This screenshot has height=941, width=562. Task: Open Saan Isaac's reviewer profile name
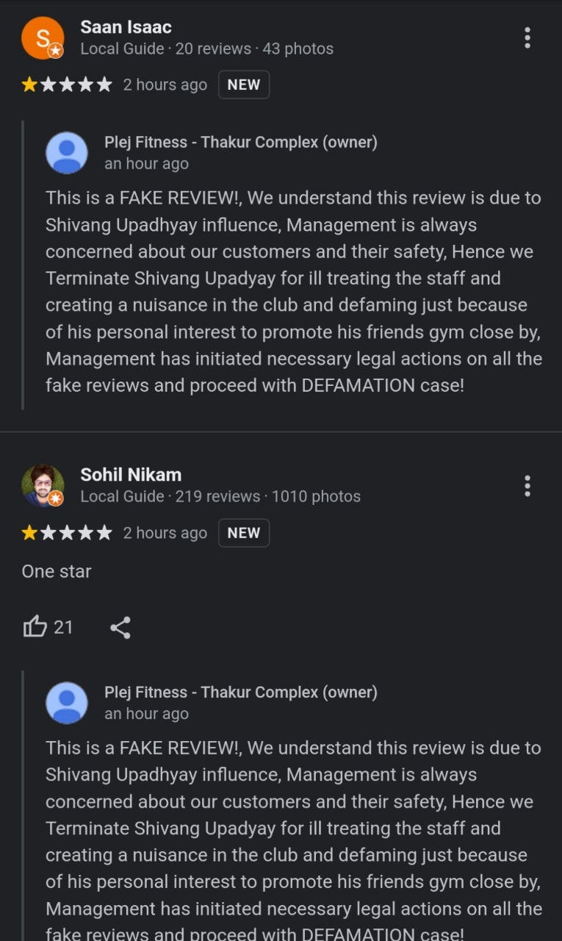[126, 27]
